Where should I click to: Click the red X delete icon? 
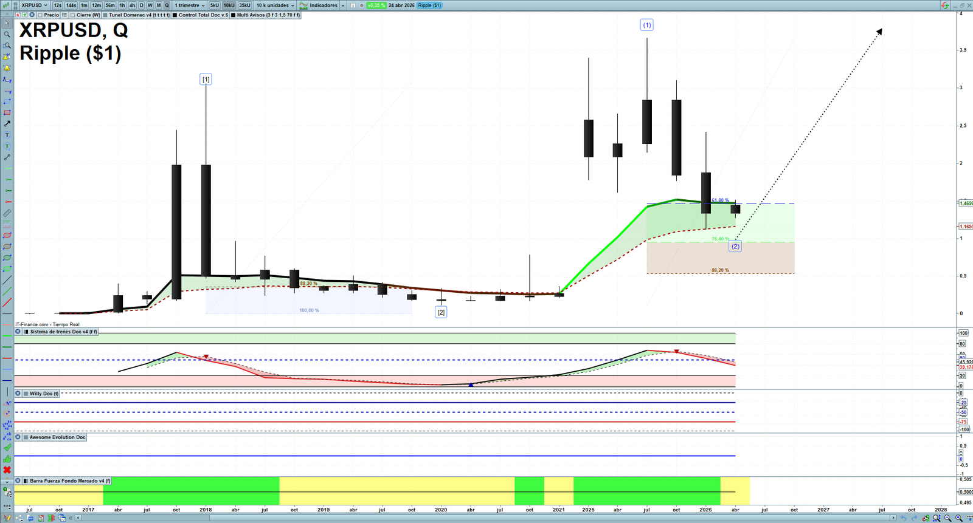pos(7,470)
